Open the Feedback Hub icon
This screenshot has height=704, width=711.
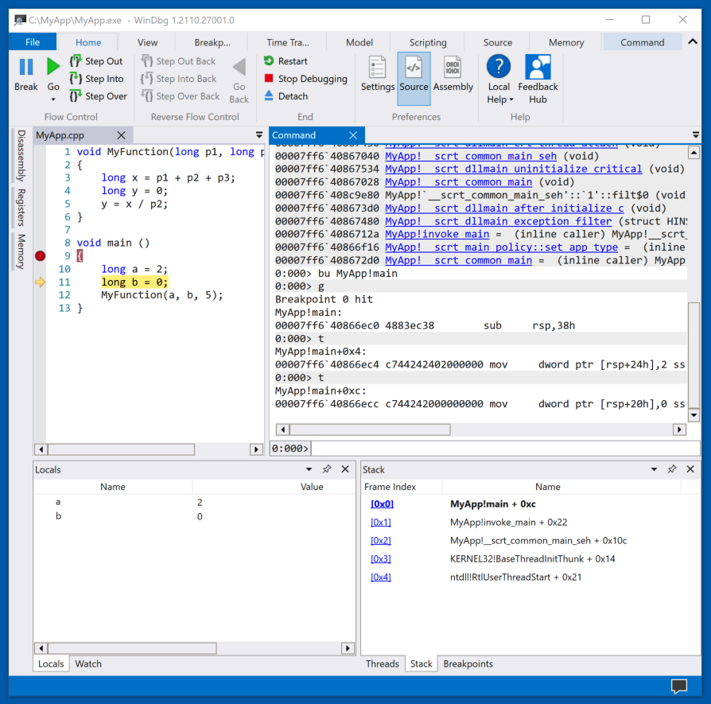538,68
